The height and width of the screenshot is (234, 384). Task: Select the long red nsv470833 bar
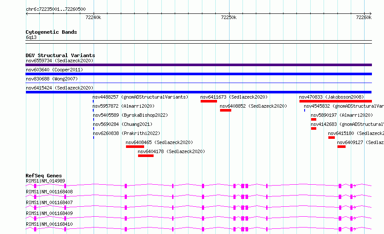[336, 101]
